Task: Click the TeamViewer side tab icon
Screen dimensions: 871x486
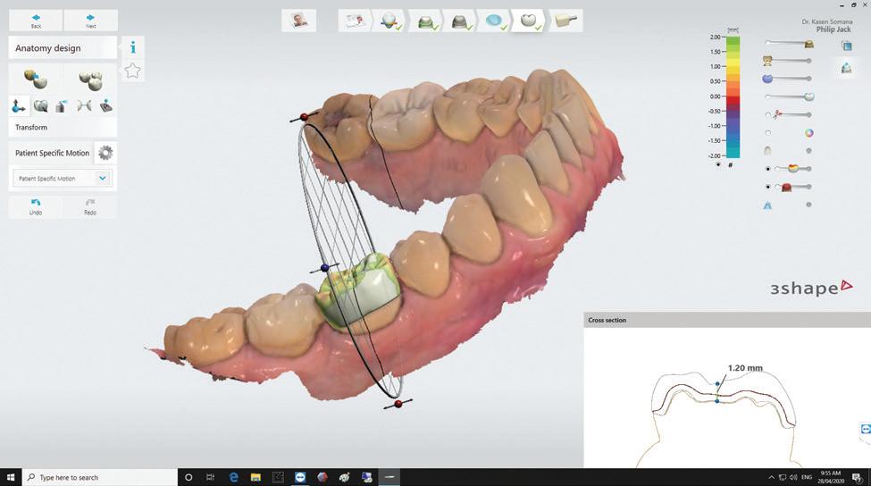Action: coord(866,430)
